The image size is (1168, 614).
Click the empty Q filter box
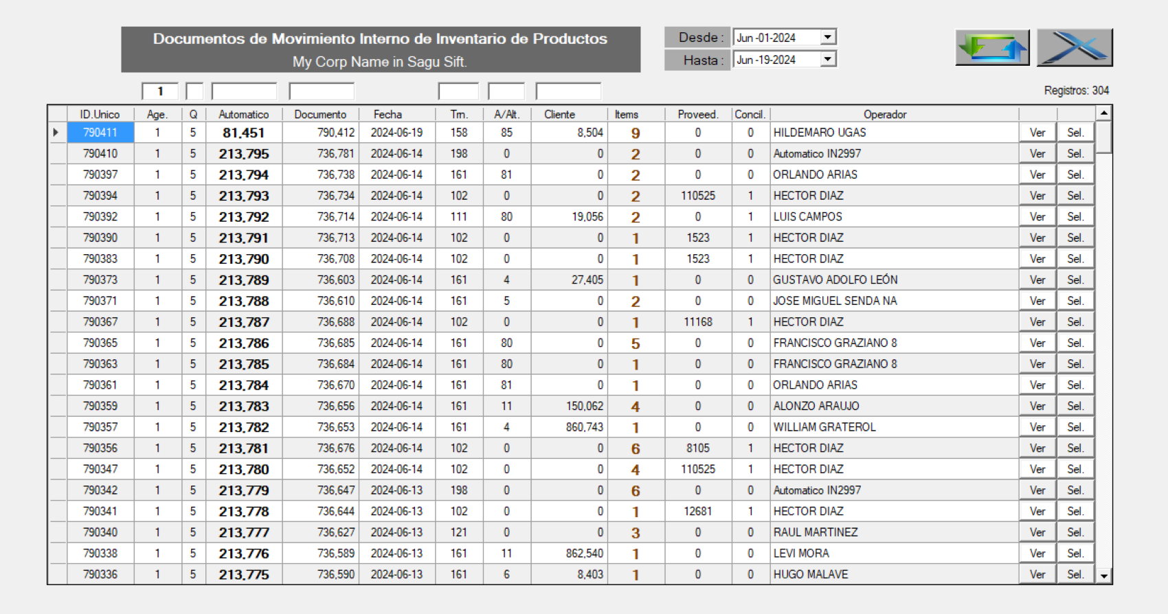(x=194, y=91)
